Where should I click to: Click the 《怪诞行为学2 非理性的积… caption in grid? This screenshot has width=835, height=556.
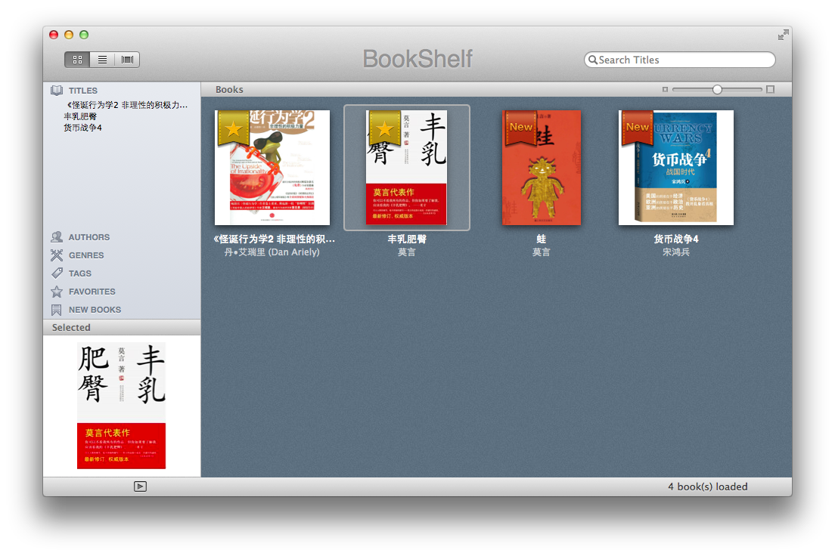[x=274, y=239]
